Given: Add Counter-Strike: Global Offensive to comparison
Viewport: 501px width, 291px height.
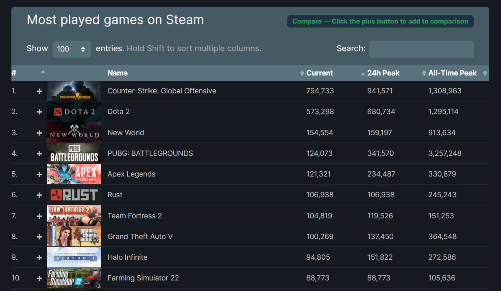Looking at the screenshot, I should coord(39,91).
